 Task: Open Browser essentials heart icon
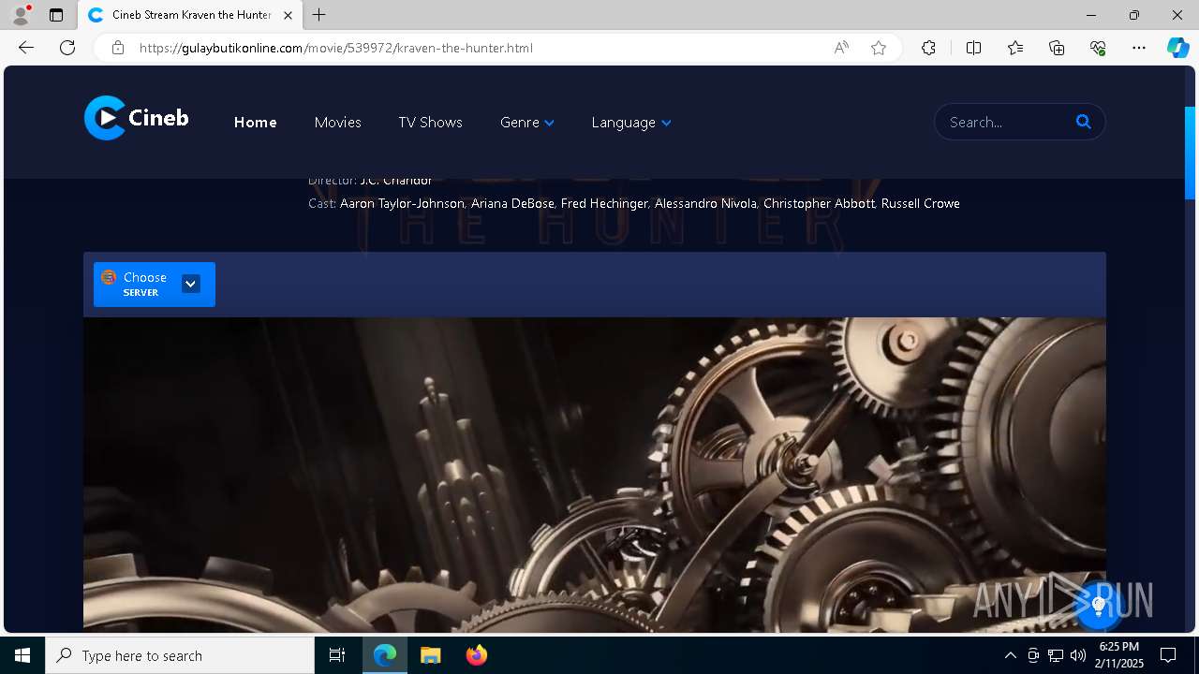(1098, 48)
